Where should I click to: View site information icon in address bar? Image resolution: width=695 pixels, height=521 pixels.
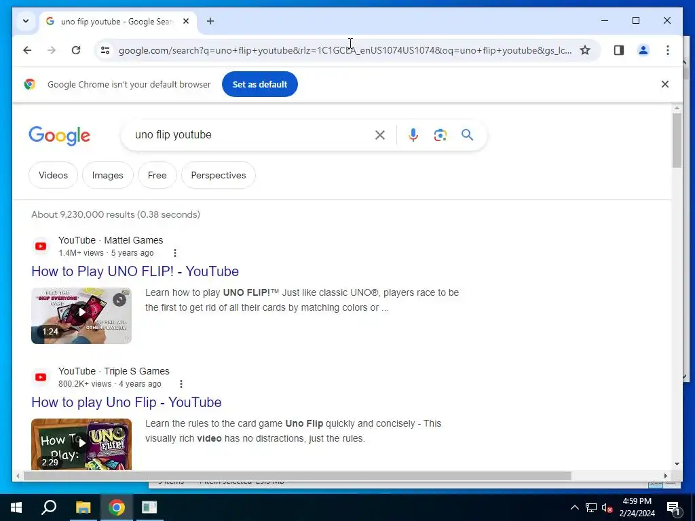[105, 50]
